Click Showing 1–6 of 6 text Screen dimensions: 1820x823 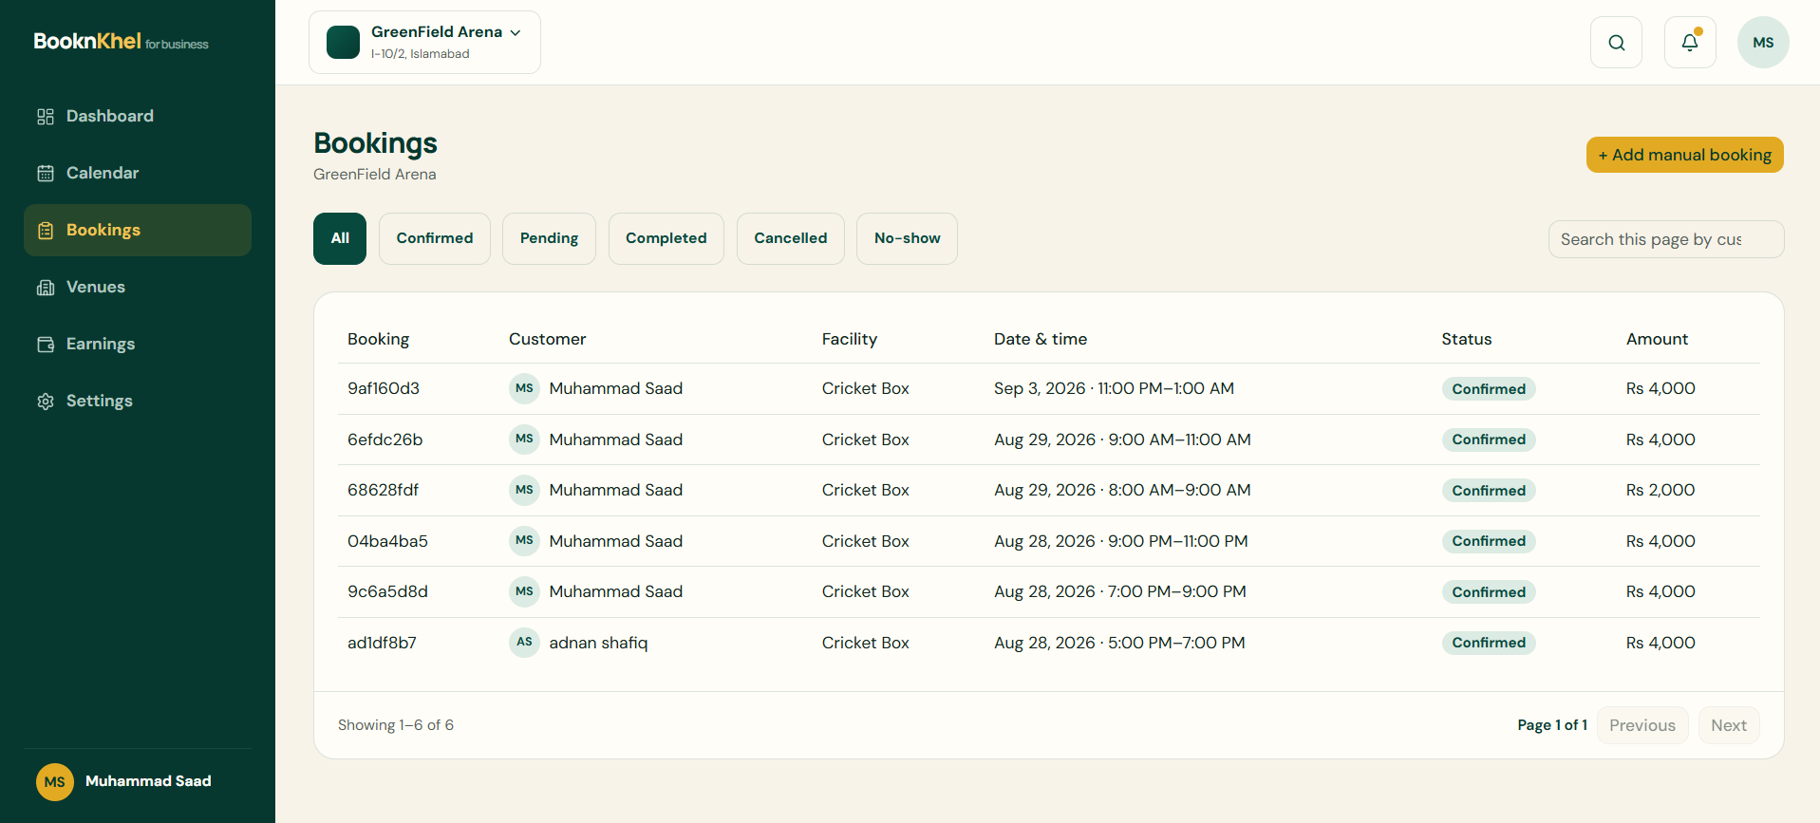click(396, 725)
